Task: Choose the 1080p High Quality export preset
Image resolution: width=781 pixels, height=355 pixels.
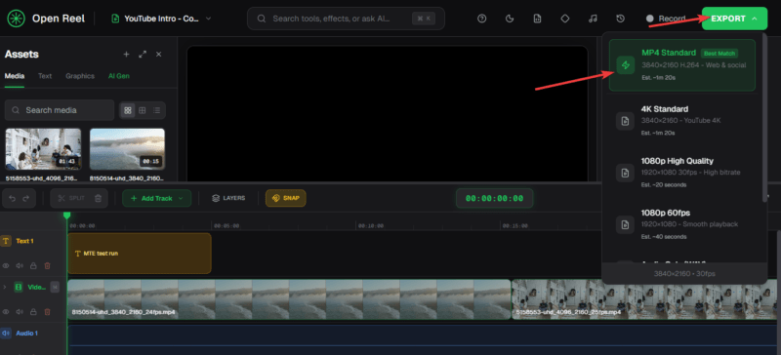Action: [x=681, y=173]
